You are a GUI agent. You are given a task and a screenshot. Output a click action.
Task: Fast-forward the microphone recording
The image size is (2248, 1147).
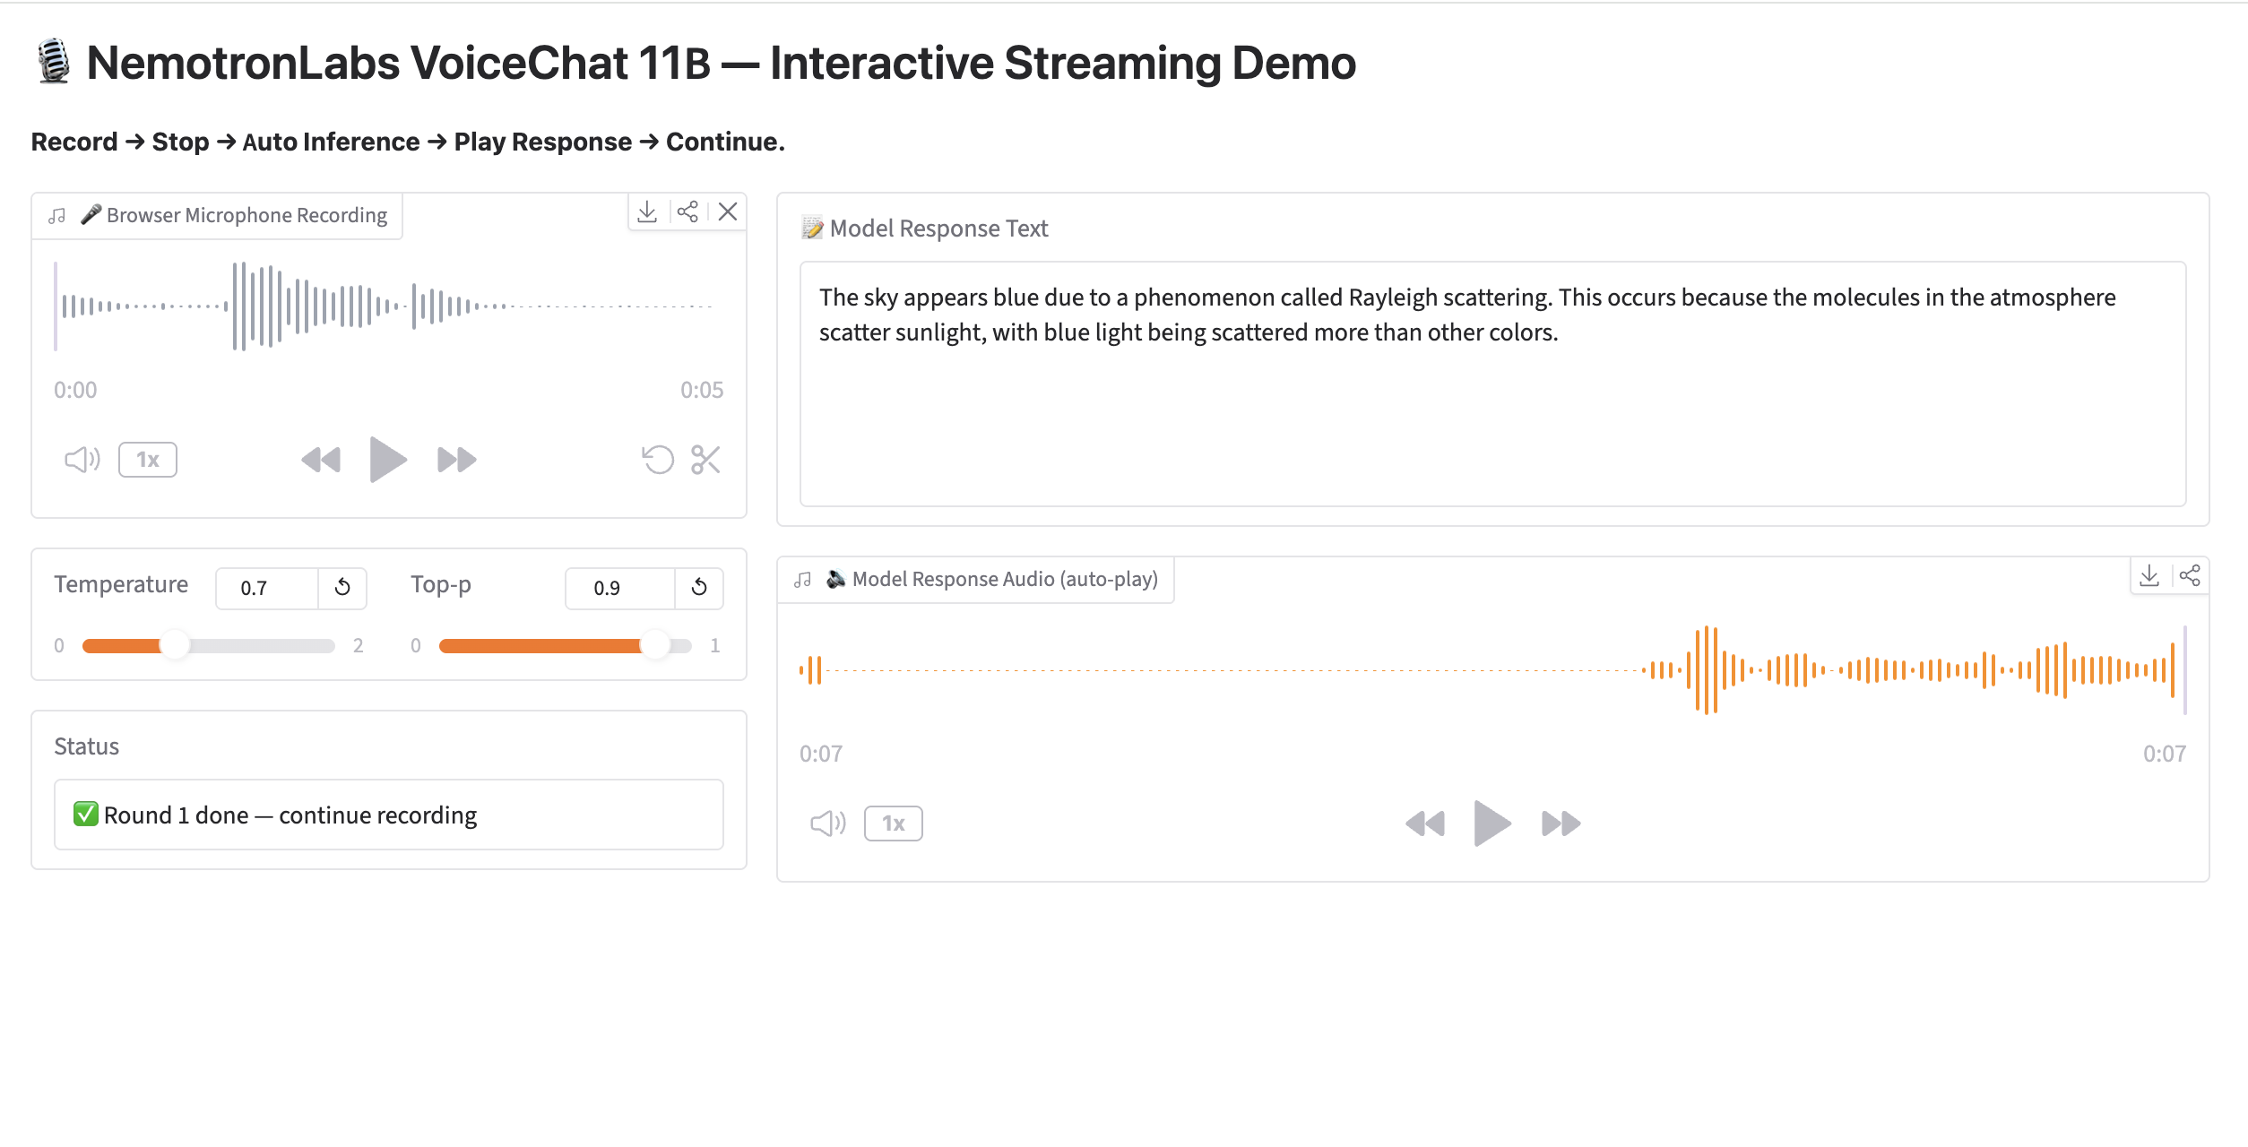point(457,460)
